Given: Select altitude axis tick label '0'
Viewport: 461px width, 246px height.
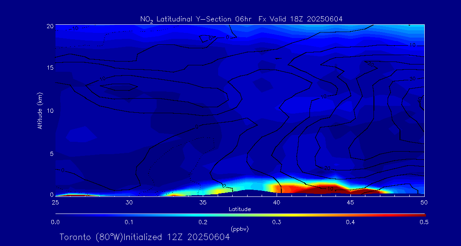Looking at the screenshot, I should pos(52,194).
